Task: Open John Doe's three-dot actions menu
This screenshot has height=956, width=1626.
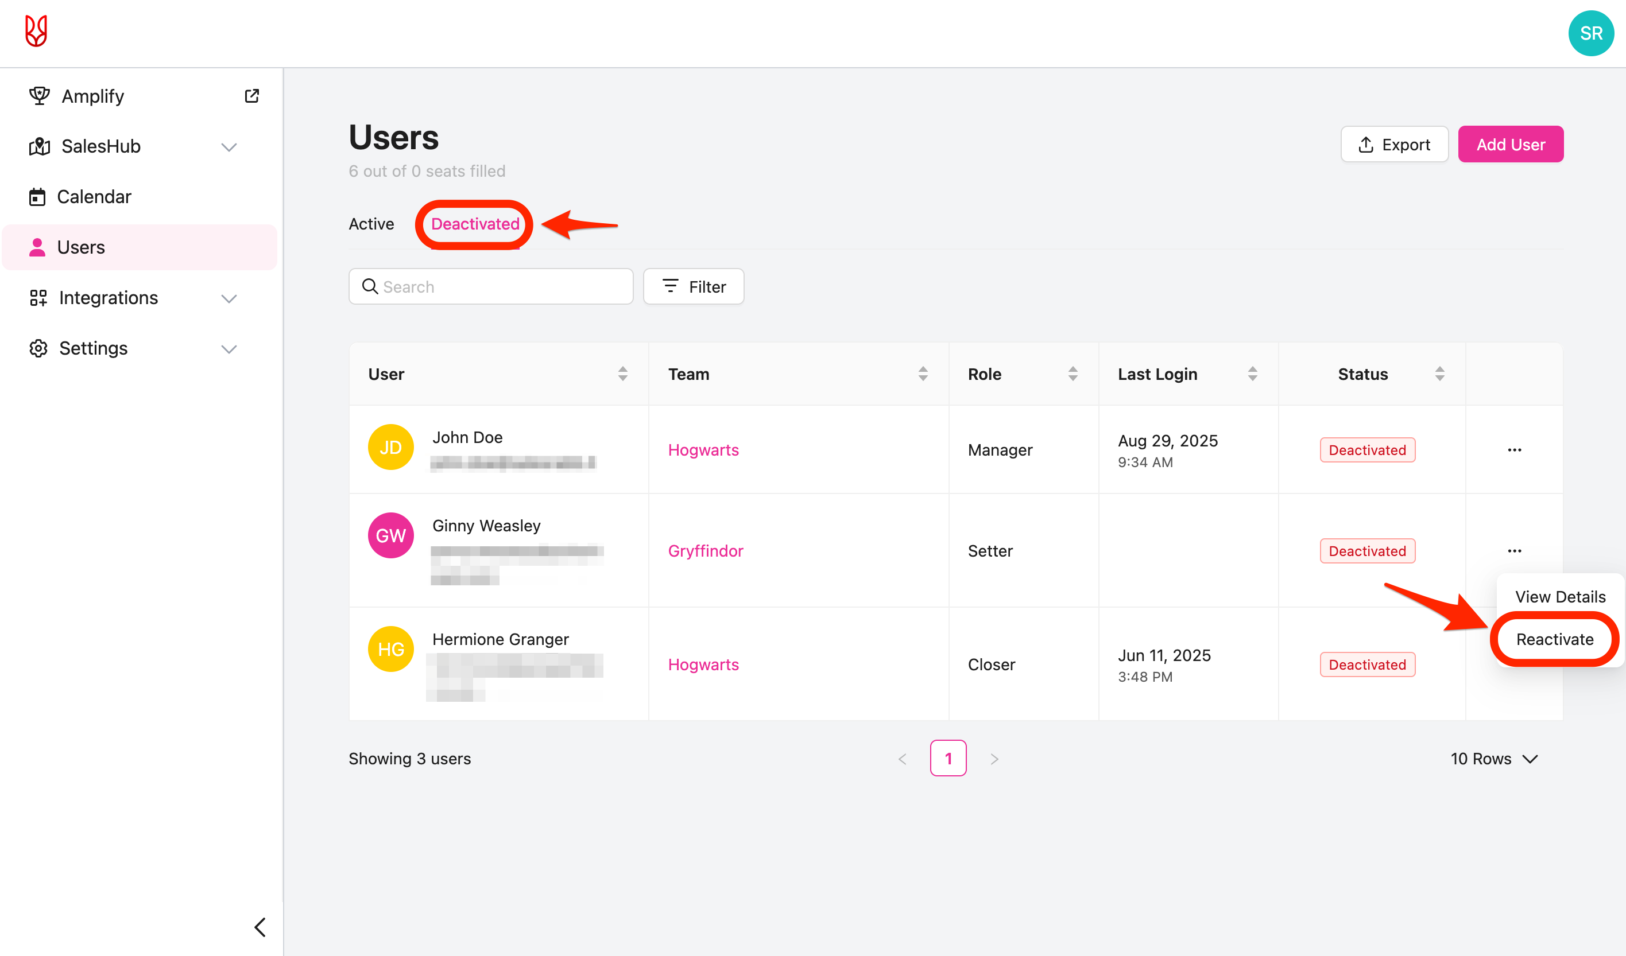Action: pyautogui.click(x=1513, y=450)
